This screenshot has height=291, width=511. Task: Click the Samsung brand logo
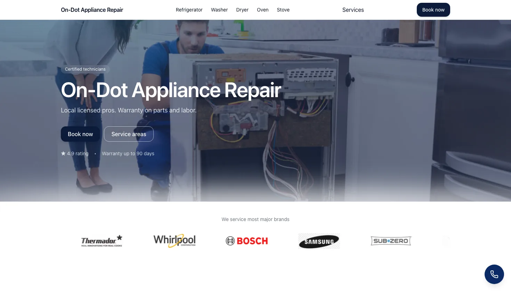(x=319, y=241)
